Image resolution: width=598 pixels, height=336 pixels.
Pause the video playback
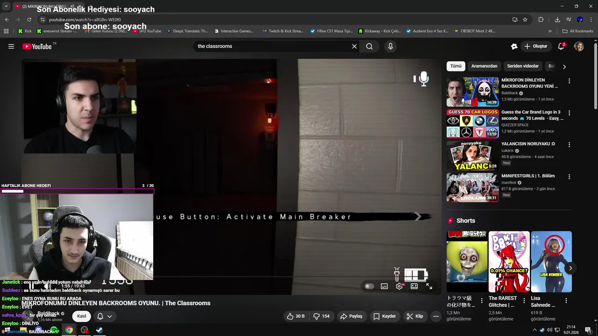coord(31,286)
